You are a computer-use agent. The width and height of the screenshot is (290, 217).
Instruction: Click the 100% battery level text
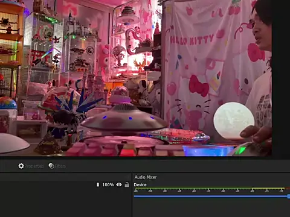tap(108, 184)
